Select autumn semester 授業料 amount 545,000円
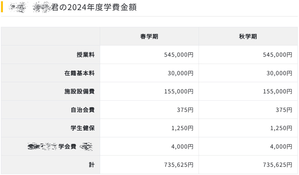 [x=277, y=55]
